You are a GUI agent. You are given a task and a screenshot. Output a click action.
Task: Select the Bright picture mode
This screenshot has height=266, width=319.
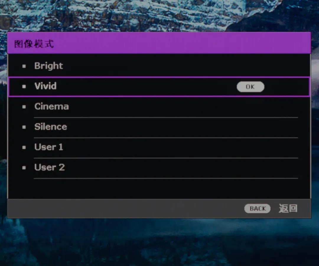click(x=48, y=66)
